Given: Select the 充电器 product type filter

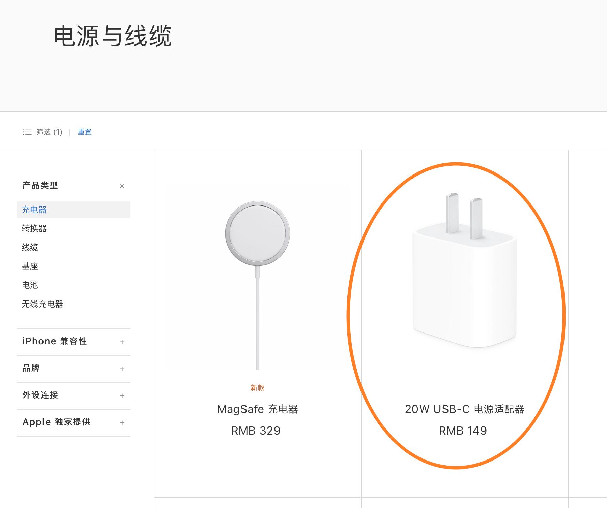Looking at the screenshot, I should [x=34, y=210].
